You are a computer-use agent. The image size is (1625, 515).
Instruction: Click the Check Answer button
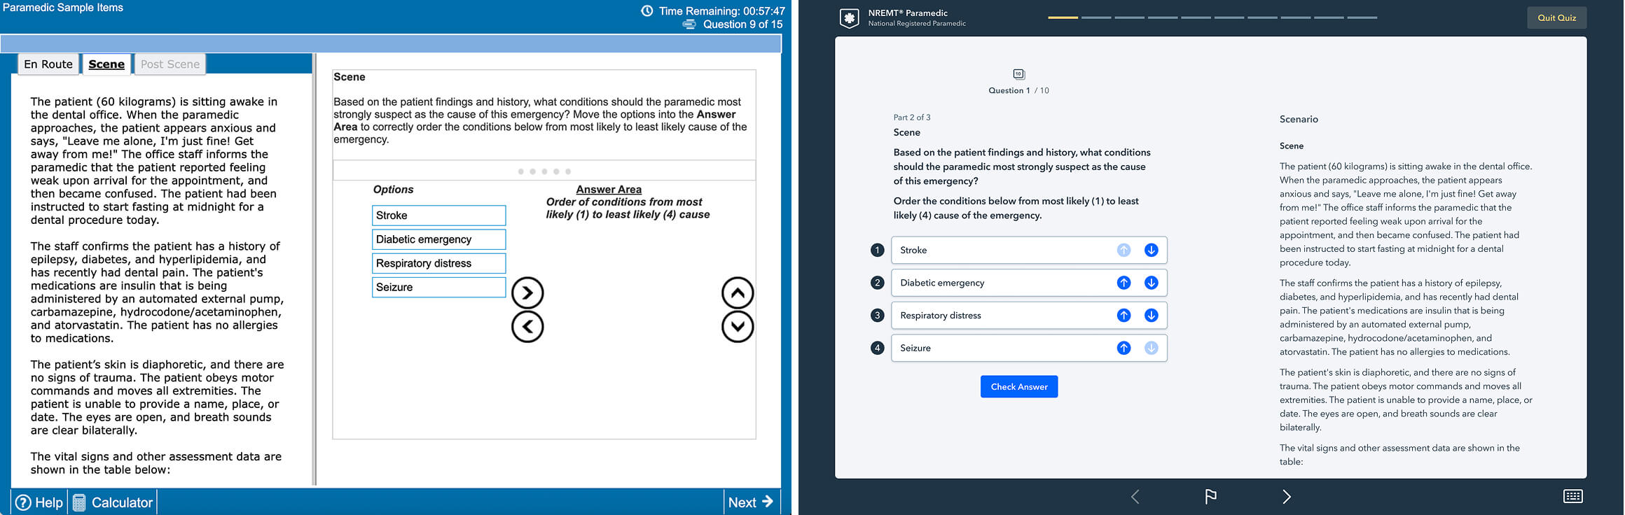1018,387
